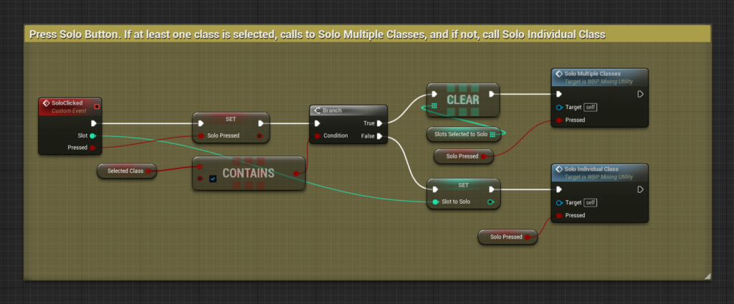Image resolution: width=734 pixels, height=304 pixels.
Task: Click the self field on Solo Individual Class
Action: click(x=591, y=202)
